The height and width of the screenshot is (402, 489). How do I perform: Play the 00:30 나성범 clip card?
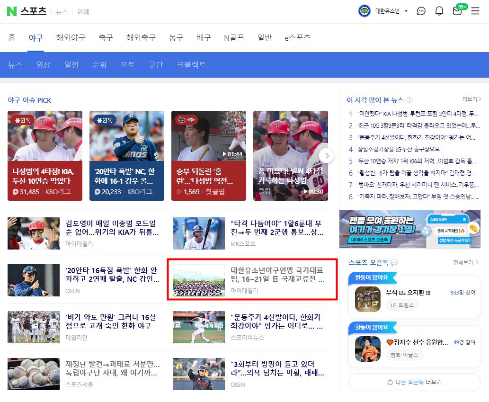pos(290,156)
